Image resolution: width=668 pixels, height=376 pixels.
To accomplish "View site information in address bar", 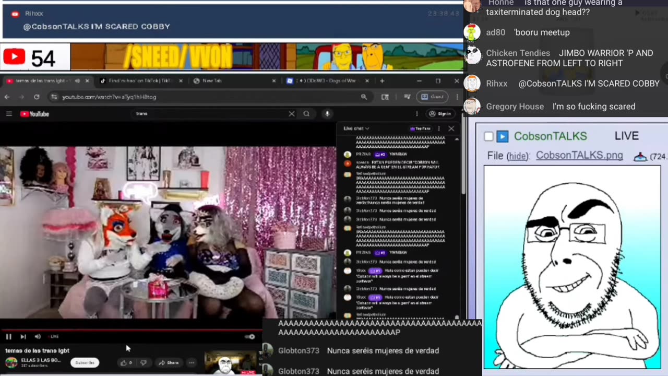I will (54, 97).
